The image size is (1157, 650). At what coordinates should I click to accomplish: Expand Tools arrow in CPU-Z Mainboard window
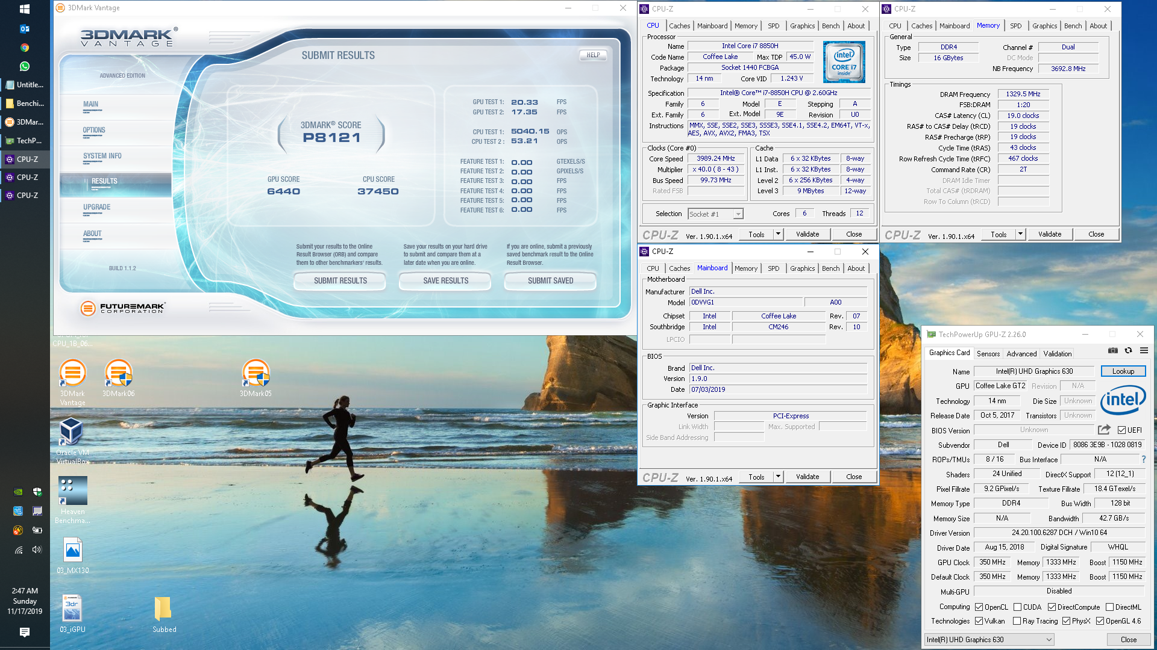778,477
